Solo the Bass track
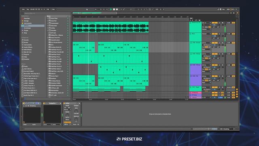 click(219, 34)
